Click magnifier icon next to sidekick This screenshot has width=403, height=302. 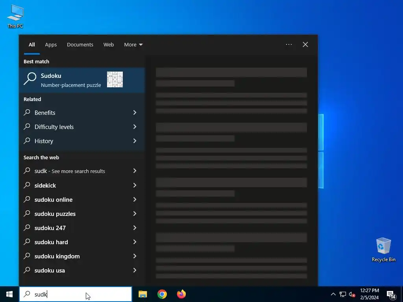[x=27, y=185]
